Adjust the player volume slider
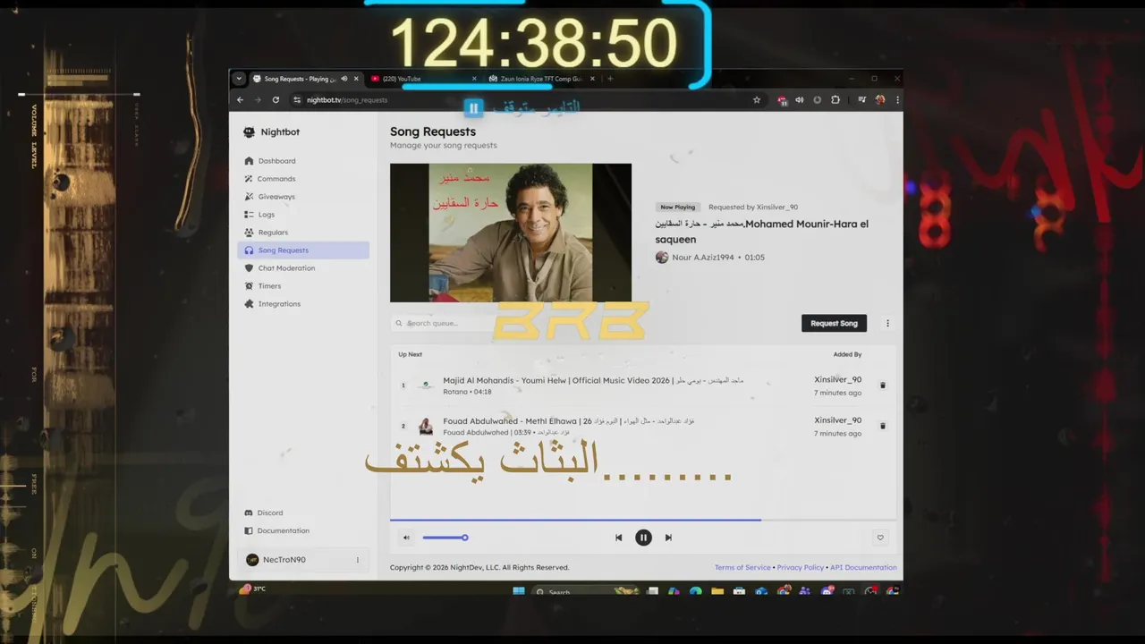The width and height of the screenshot is (1145, 644). pyautogui.click(x=445, y=538)
